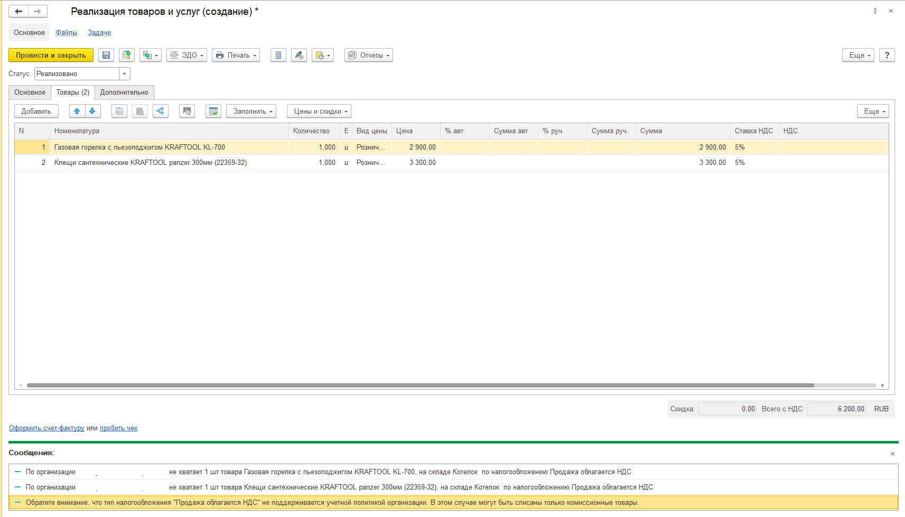Click the Количество column header

pyautogui.click(x=314, y=131)
